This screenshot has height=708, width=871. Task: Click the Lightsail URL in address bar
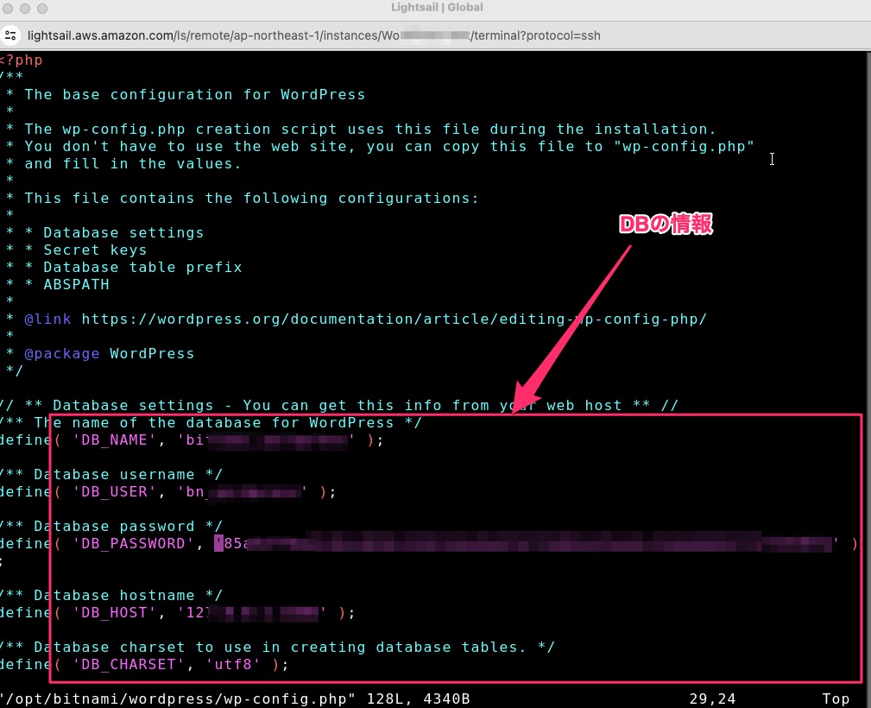point(314,35)
